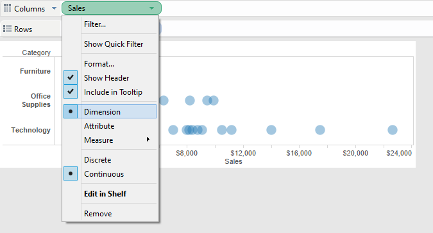
Task: Click Edit in Shelf option
Action: pyautogui.click(x=105, y=194)
